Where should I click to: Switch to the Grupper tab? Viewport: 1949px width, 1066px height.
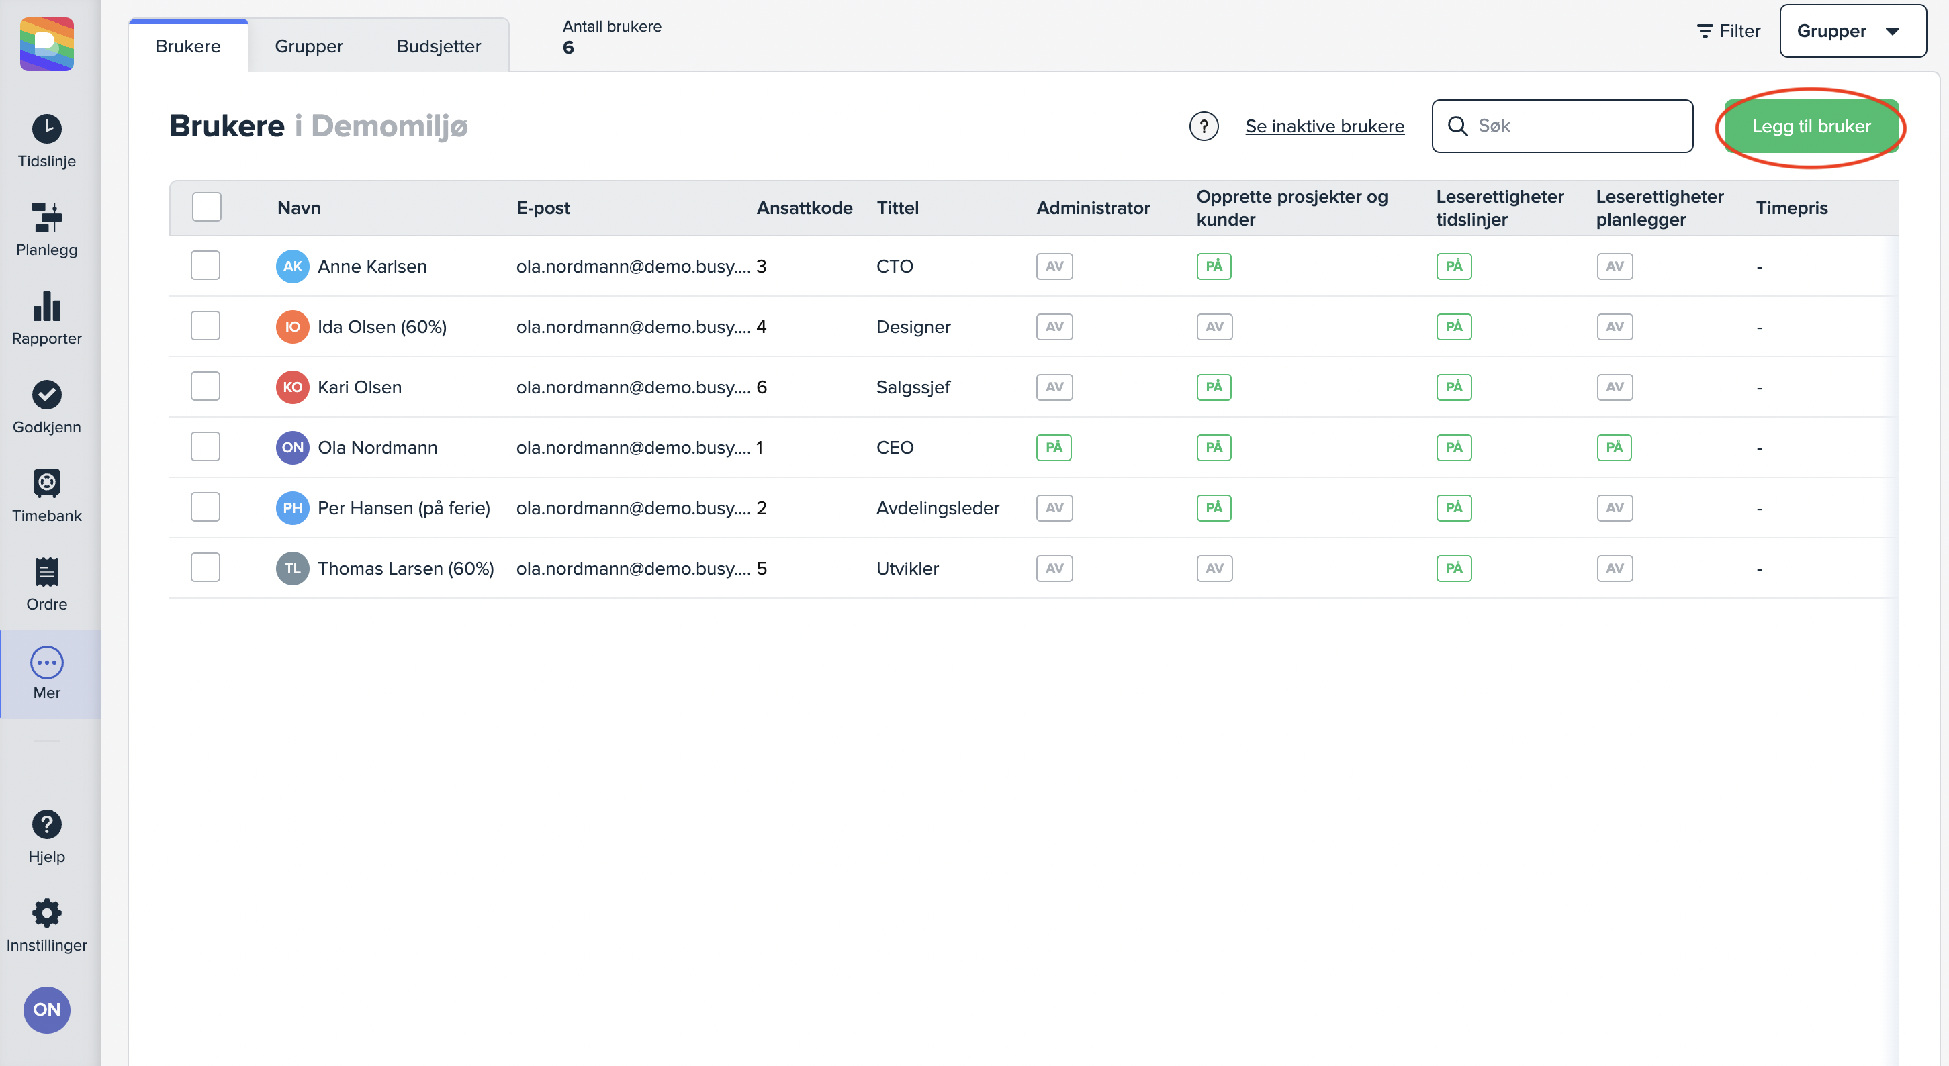[308, 46]
